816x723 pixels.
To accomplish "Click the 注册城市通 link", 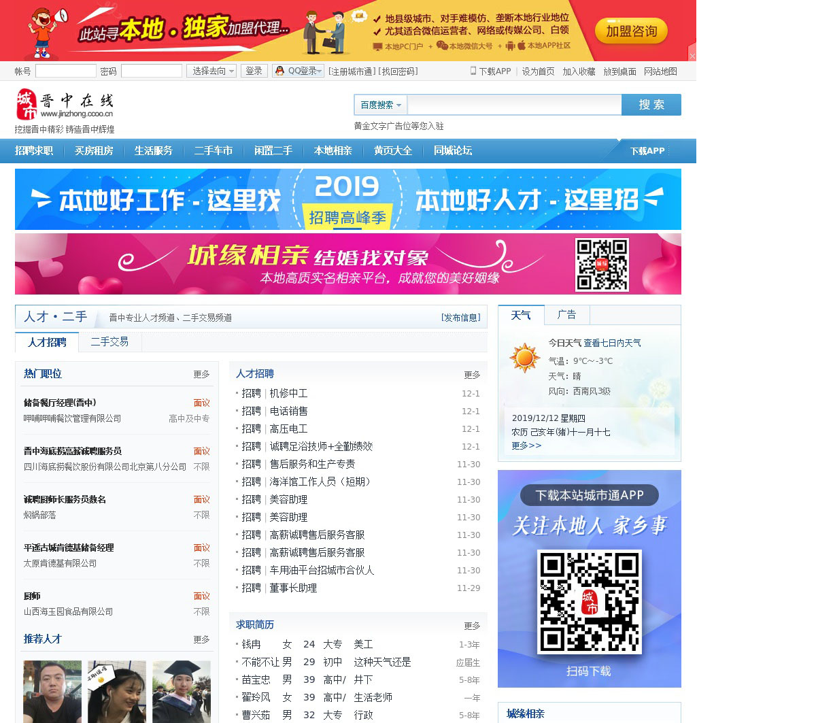I will [352, 71].
